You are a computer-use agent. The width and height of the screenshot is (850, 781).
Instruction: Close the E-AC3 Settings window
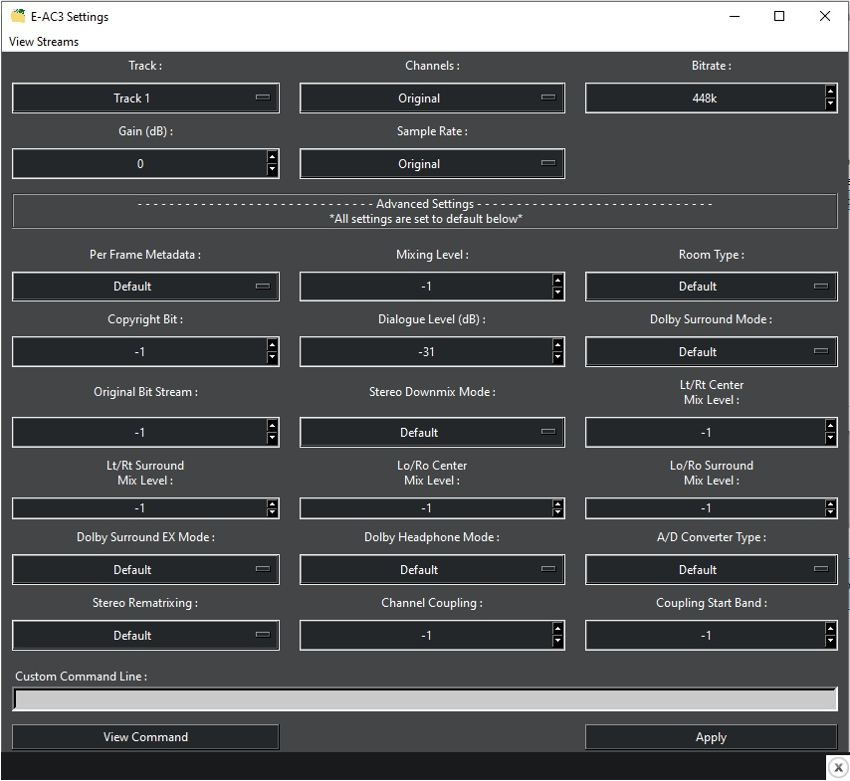click(824, 16)
